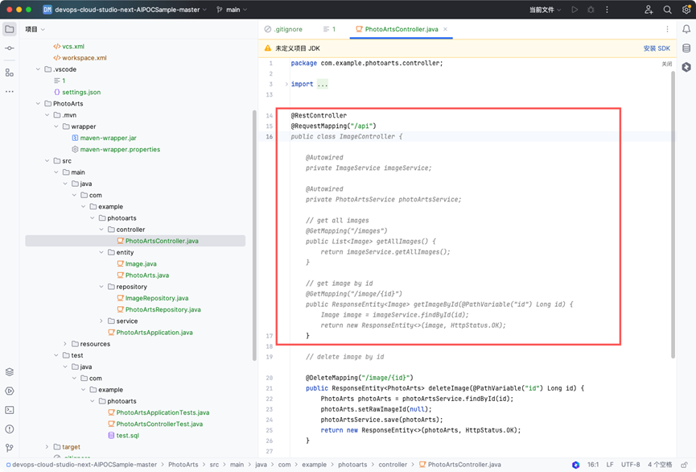Expand the service folder

(x=101, y=321)
